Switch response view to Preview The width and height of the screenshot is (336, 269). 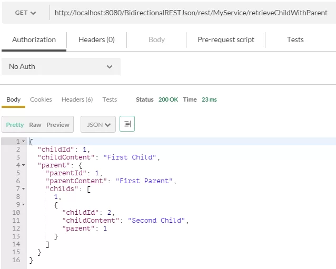tap(58, 125)
